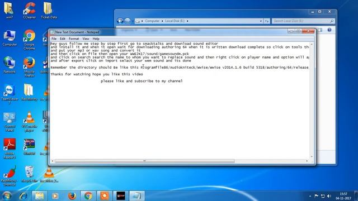Click the Notepad vertical scroll down arrow
This screenshot has height=201, width=358.
pos(312,157)
